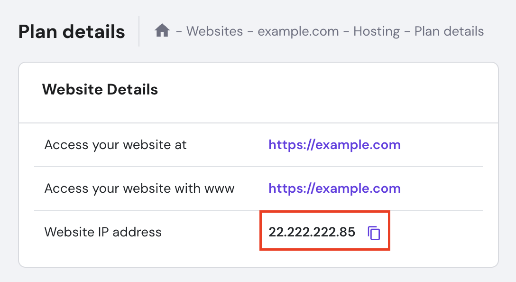
Task: Click the Website Details heading
Action: click(100, 89)
